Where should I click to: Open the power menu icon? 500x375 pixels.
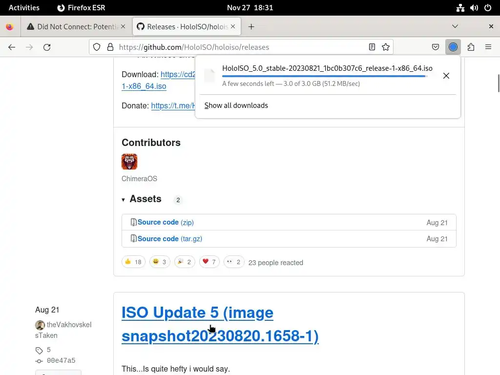(488, 8)
